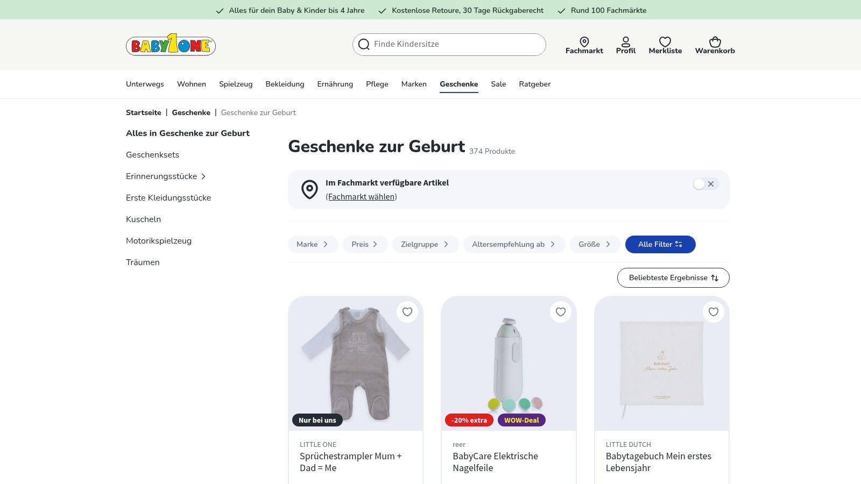This screenshot has width=861, height=484.
Task: Open Babytagebuch Mein erstes Lebensjahr title
Action: tap(659, 462)
